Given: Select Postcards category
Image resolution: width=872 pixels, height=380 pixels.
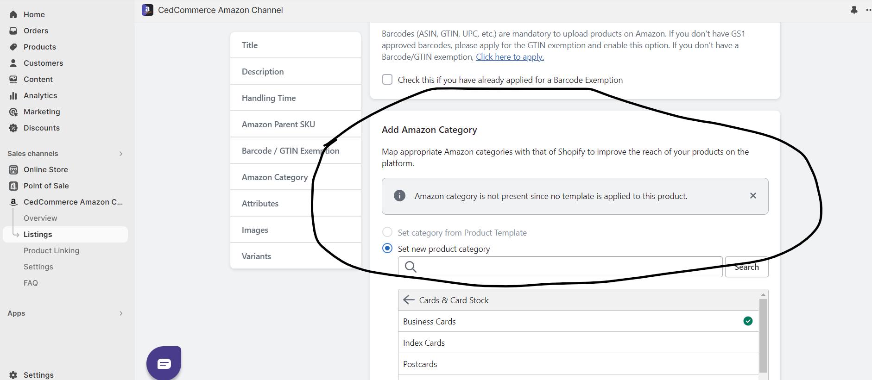Looking at the screenshot, I should point(578,364).
